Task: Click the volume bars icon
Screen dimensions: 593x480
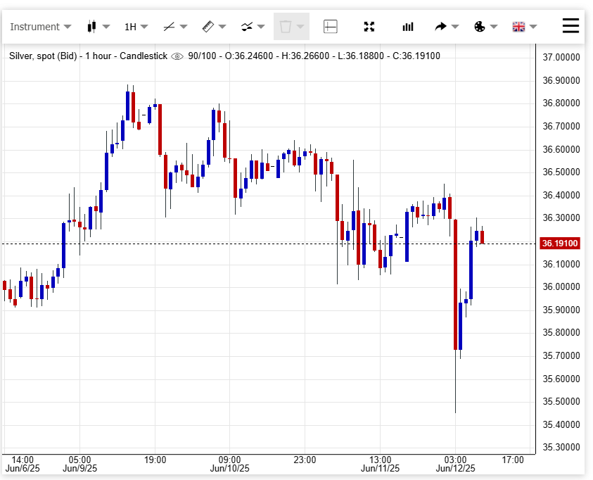Action: (408, 27)
